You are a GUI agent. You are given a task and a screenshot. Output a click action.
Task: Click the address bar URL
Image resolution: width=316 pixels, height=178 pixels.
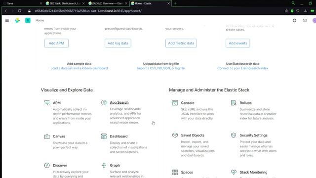pos(88,11)
